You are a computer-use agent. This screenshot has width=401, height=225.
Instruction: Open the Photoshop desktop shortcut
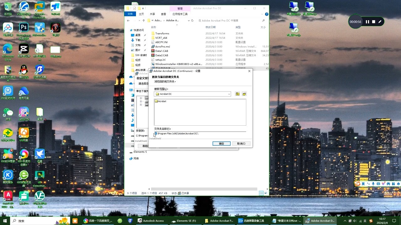point(23,31)
